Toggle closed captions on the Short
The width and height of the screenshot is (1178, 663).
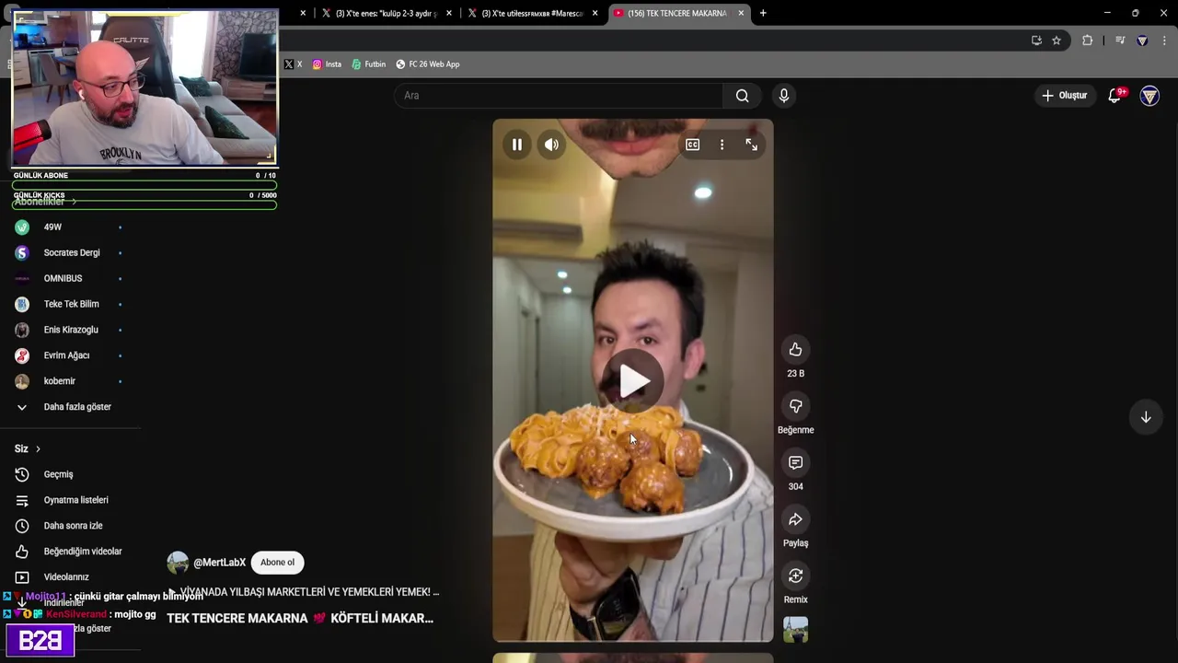[692, 145]
